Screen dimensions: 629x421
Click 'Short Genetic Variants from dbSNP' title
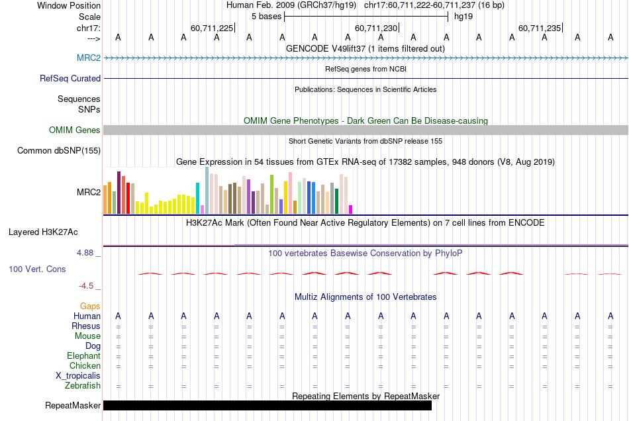365,141
